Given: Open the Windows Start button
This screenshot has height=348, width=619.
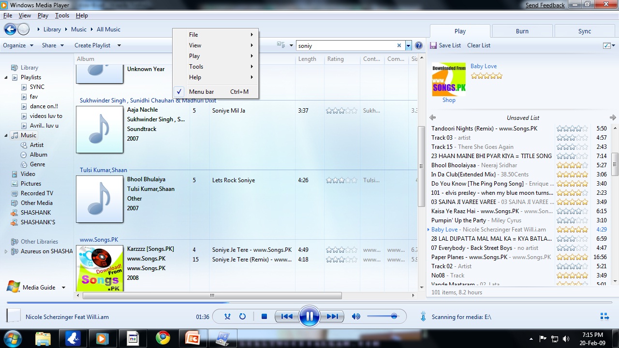Looking at the screenshot, I should click(x=13, y=338).
